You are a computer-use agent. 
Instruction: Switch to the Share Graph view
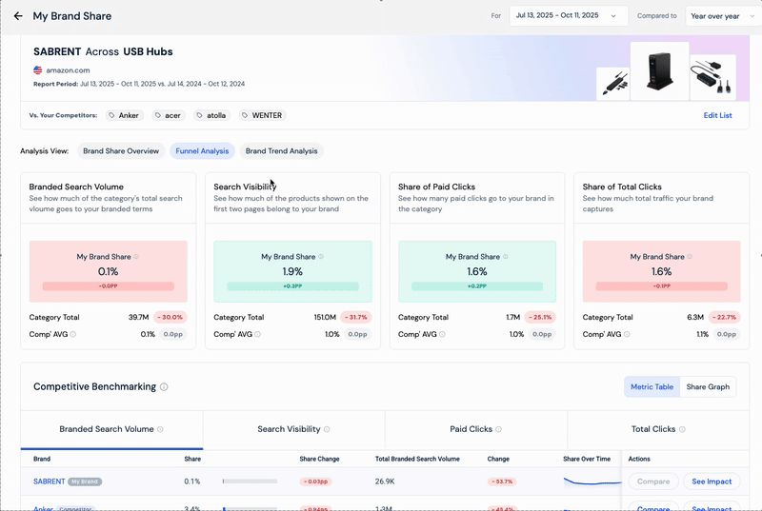[708, 386]
